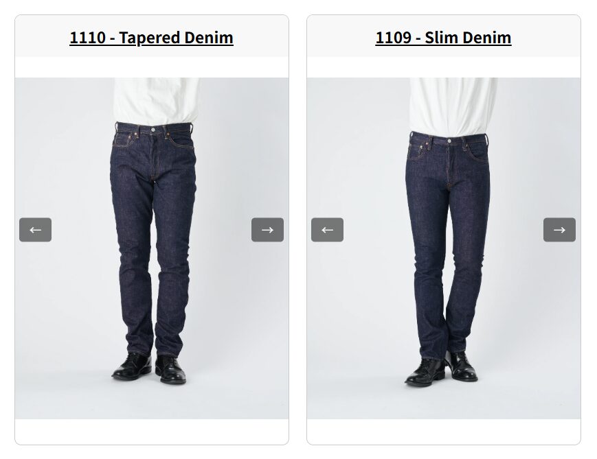This screenshot has width=597, height=459.
Task: Click the left arrow on the 1109 carousel
Action: click(328, 230)
